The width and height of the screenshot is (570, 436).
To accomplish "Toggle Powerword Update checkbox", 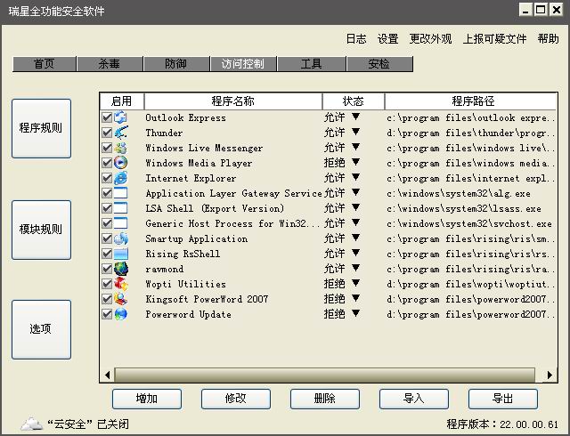I will pos(107,314).
